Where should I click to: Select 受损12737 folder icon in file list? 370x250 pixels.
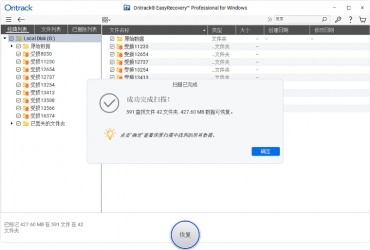(120, 62)
